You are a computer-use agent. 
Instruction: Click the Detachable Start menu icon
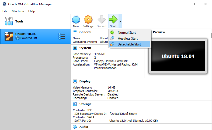click(112, 44)
